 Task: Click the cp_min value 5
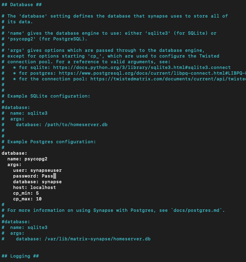37,193
